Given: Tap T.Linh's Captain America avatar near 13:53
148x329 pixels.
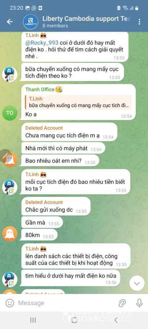Looking at the screenshot, I should click(10, 74).
